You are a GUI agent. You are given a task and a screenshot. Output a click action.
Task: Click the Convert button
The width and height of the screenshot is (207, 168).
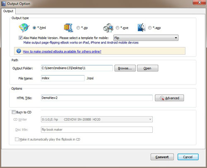[x=162, y=157]
